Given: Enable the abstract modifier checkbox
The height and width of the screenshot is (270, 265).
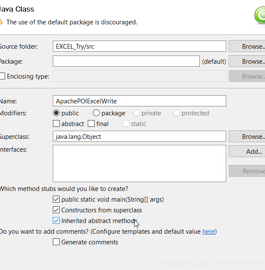Looking at the screenshot, I should coord(56,123).
